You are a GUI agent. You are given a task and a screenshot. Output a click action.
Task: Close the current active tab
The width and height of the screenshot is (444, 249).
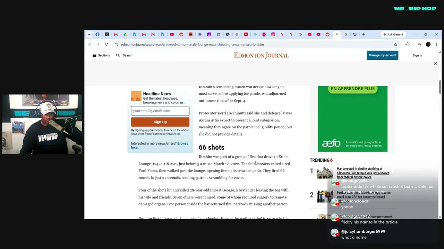(337, 35)
